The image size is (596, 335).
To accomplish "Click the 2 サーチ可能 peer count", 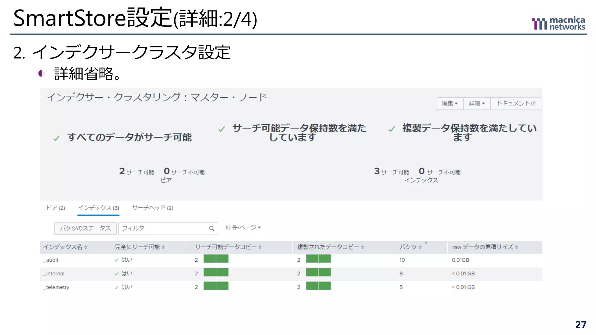I will [136, 171].
